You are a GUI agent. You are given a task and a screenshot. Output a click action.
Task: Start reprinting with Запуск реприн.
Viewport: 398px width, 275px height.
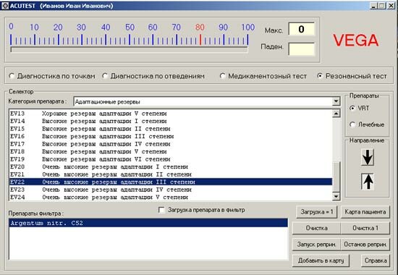pyautogui.click(x=316, y=245)
